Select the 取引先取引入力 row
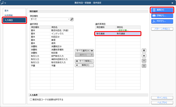This screenshot has height=107, width=176. (x=51, y=63)
